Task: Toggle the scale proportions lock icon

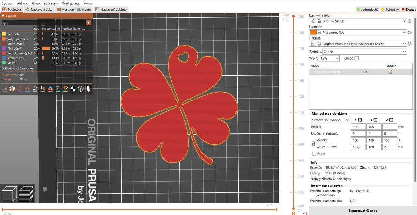Action: pyautogui.click(x=313, y=144)
